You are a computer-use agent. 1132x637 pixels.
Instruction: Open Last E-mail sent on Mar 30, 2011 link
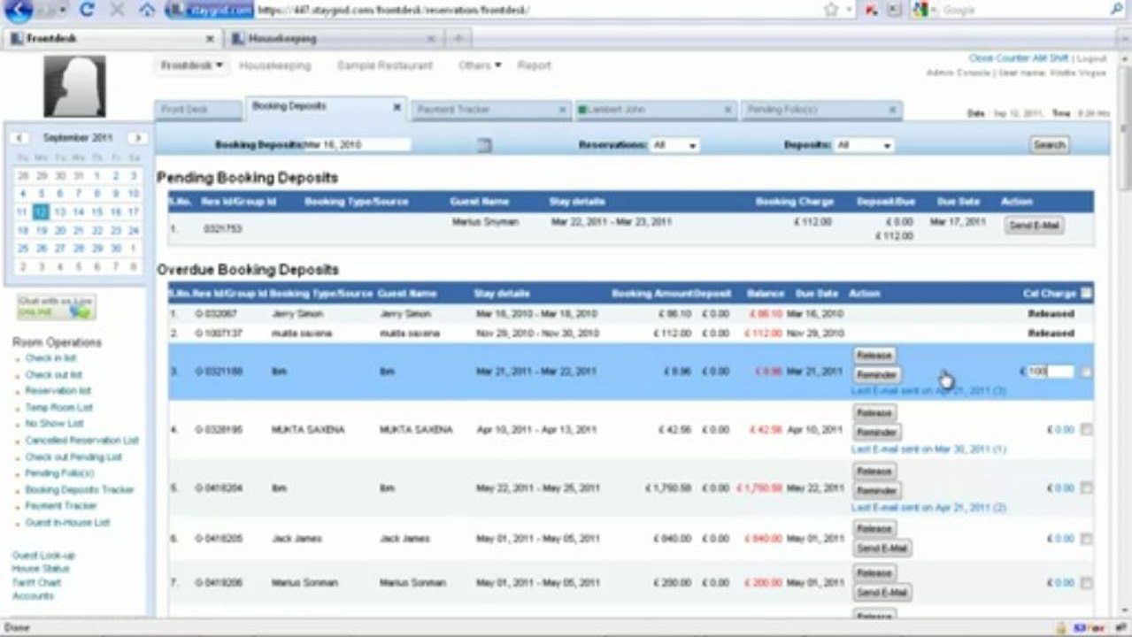928,449
